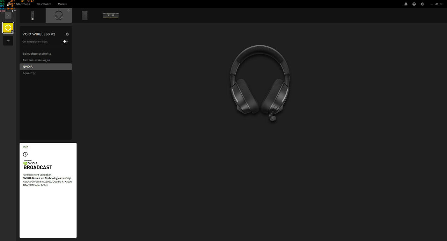Image resolution: width=447 pixels, height=241 pixels.
Task: Open the Beleuchtungseffekte section
Action: tap(37, 54)
